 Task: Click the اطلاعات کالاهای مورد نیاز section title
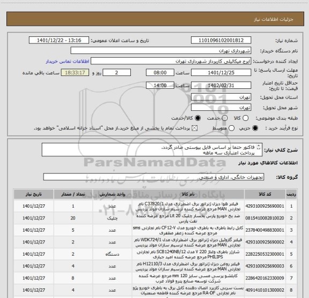coord(268,163)
